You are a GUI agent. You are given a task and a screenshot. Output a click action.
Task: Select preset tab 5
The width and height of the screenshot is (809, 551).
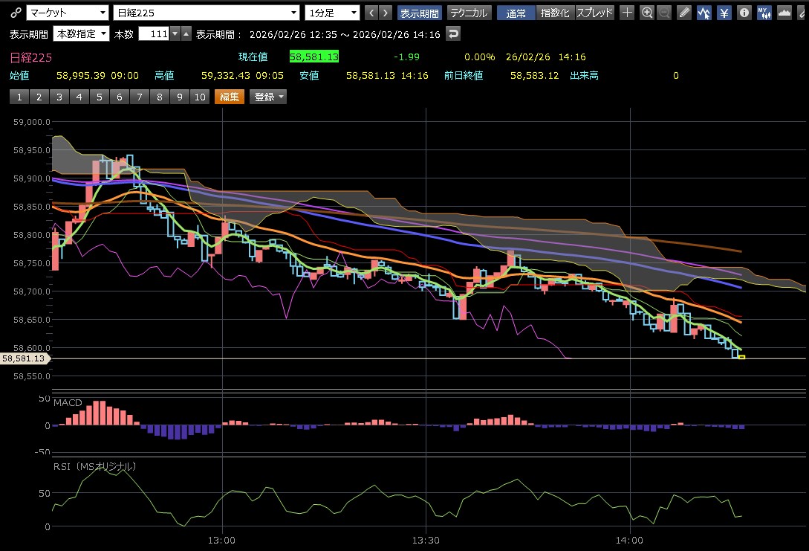(99, 97)
